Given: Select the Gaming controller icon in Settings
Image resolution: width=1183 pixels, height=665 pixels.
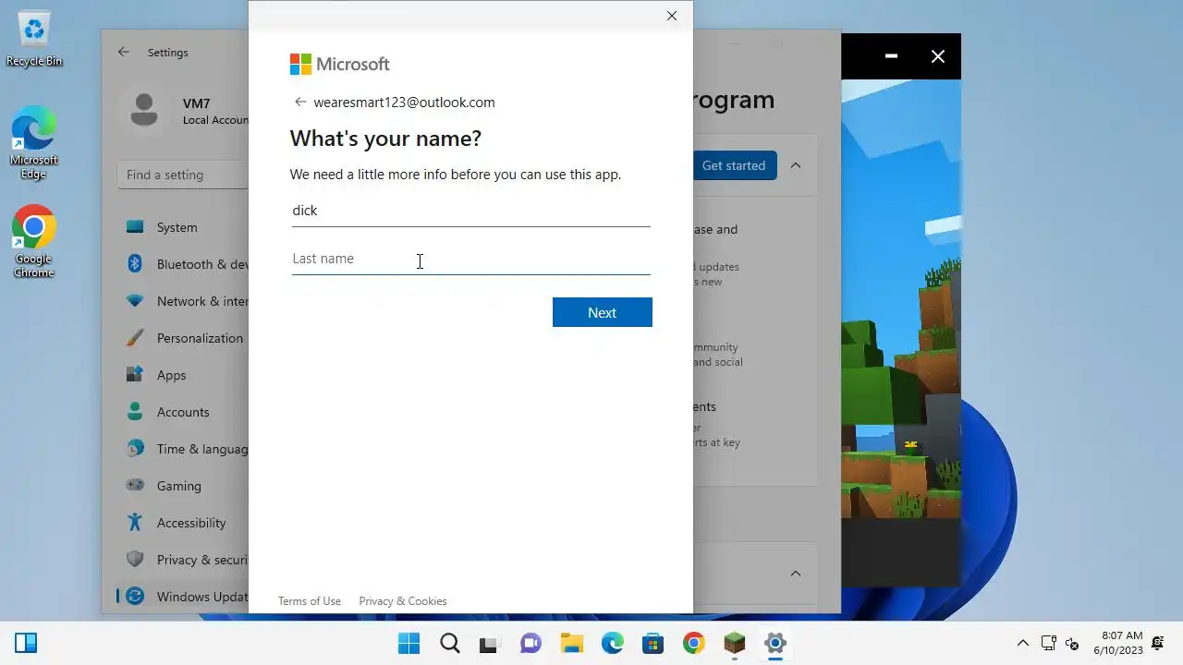Looking at the screenshot, I should [135, 486].
